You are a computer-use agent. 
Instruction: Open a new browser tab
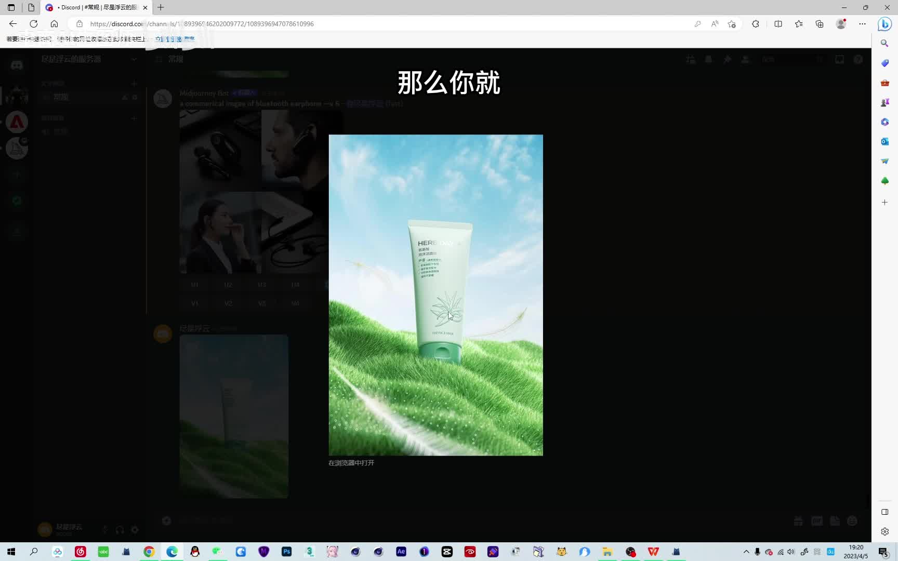[161, 7]
